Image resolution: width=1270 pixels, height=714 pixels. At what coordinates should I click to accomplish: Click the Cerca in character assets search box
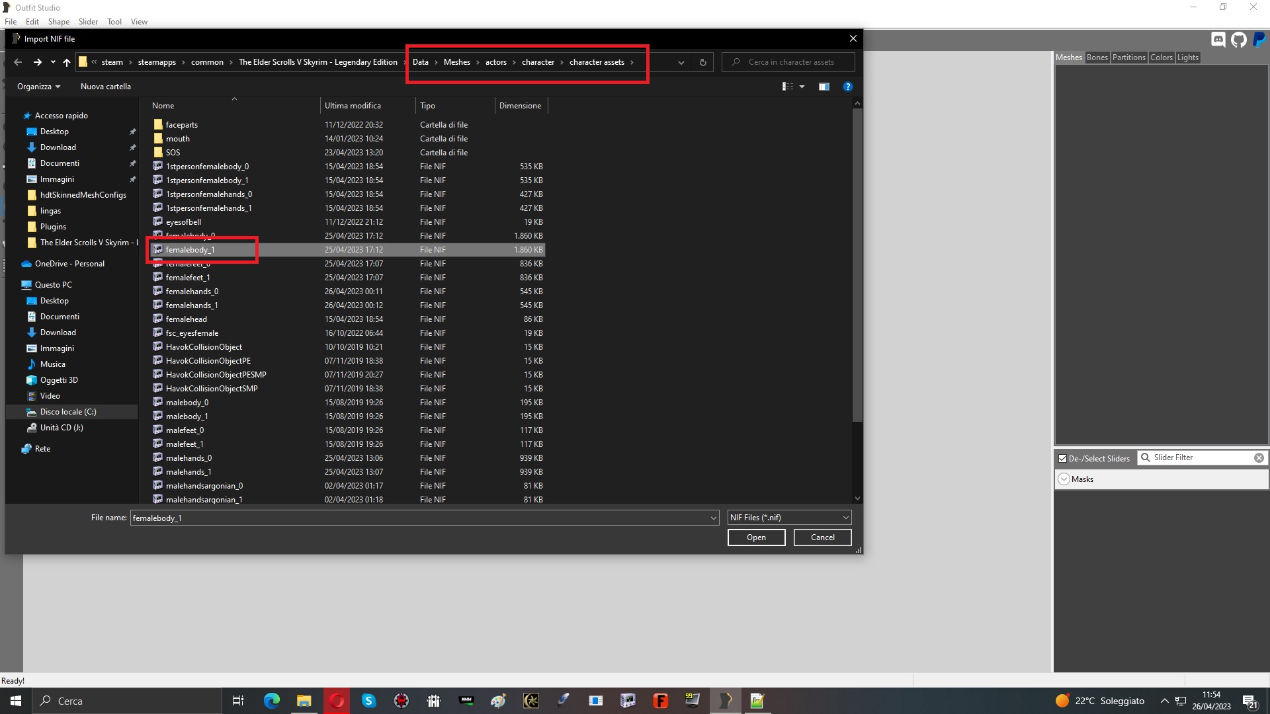tap(788, 62)
